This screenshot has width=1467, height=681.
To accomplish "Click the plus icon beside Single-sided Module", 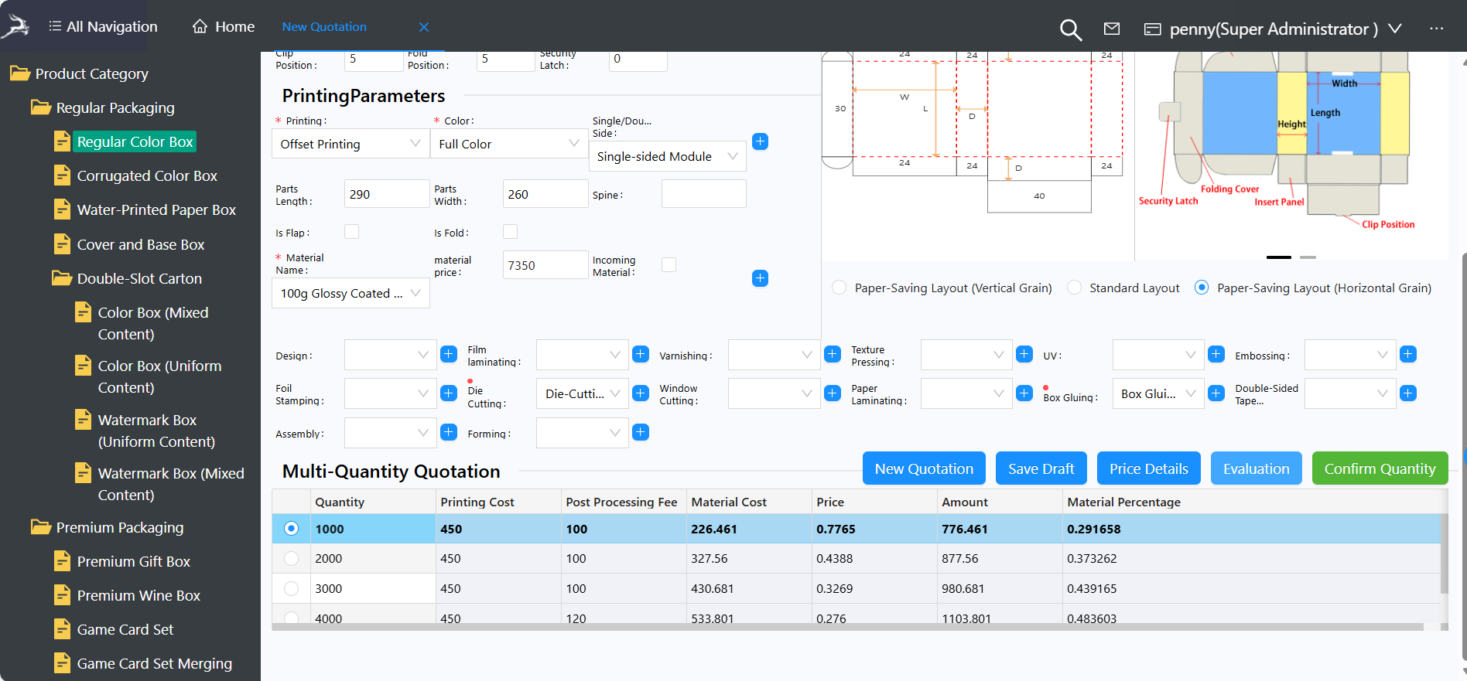I will (x=760, y=141).
